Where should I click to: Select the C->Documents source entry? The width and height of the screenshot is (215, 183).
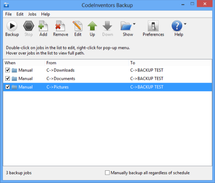[61, 79]
